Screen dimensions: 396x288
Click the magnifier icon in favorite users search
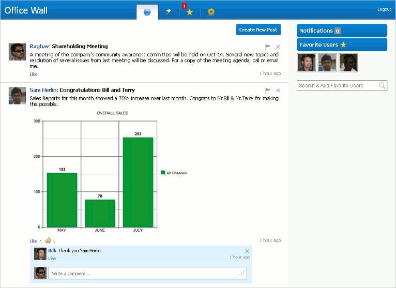382,86
